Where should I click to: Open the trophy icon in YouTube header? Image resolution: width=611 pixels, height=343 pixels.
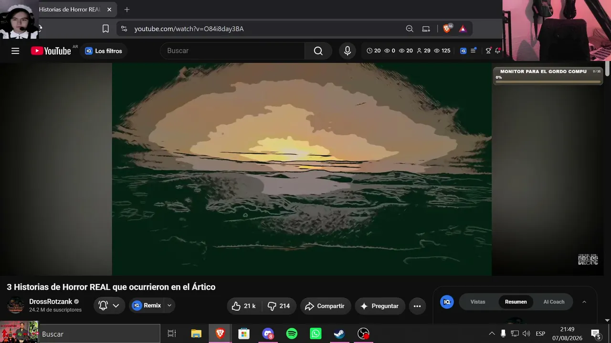488,51
